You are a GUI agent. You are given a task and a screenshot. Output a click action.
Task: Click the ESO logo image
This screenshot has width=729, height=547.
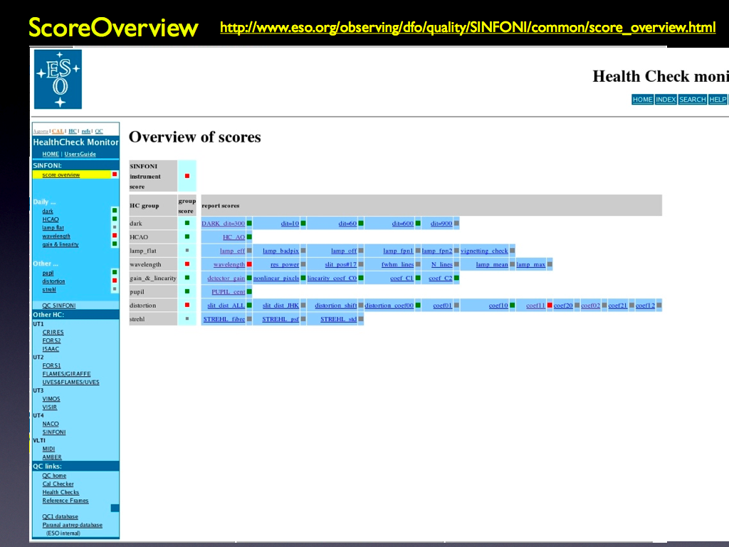point(58,79)
